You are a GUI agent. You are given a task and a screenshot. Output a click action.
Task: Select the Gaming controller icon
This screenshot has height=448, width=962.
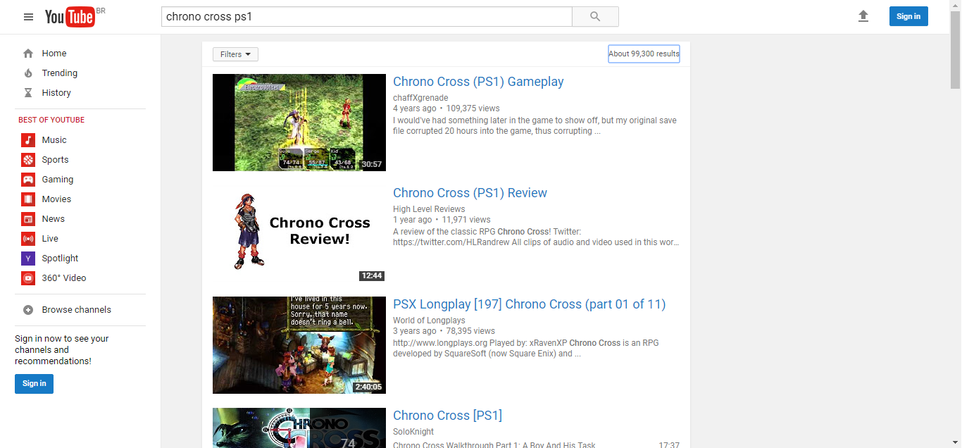(28, 180)
